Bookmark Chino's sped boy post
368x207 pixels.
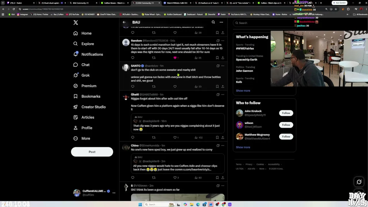click(x=217, y=178)
